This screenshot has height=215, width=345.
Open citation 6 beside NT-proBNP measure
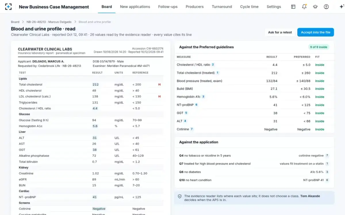[x=196, y=105]
